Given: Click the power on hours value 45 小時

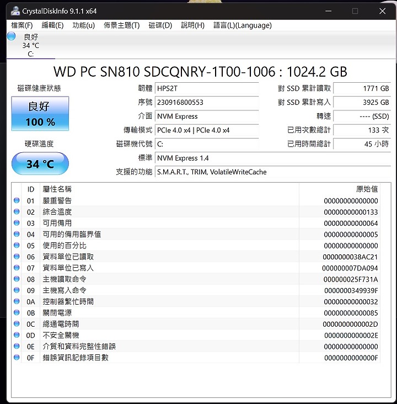Looking at the screenshot, I should point(362,144).
